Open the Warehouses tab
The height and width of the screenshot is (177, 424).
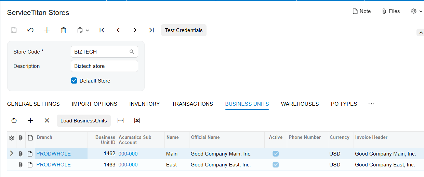300,104
